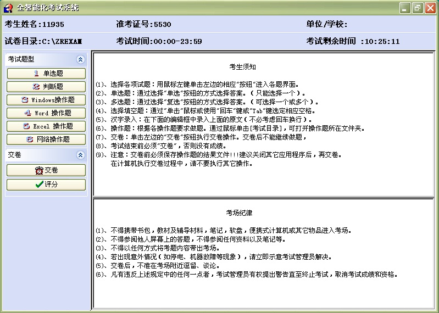Click the 交卷 submit exam button
Image resolution: width=439 pixels, height=313 pixels.
click(46, 170)
